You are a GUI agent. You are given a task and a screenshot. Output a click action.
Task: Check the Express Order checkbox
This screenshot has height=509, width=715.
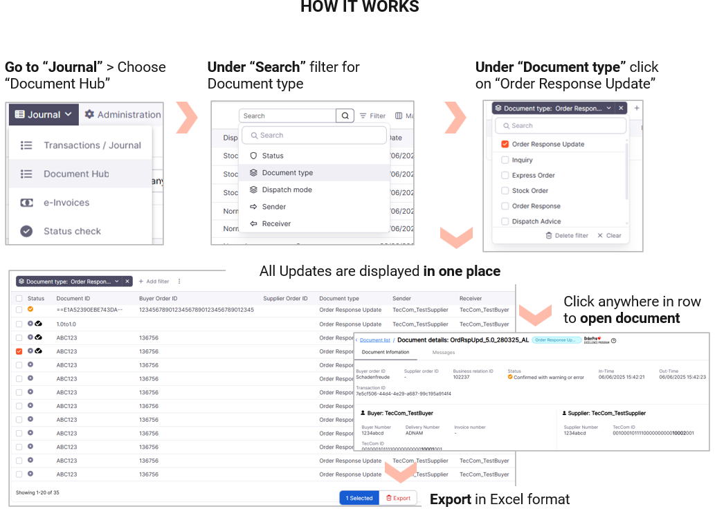tap(505, 175)
